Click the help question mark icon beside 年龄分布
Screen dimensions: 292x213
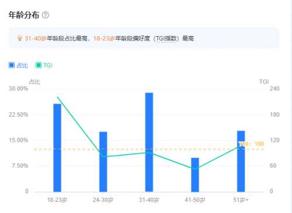point(46,15)
